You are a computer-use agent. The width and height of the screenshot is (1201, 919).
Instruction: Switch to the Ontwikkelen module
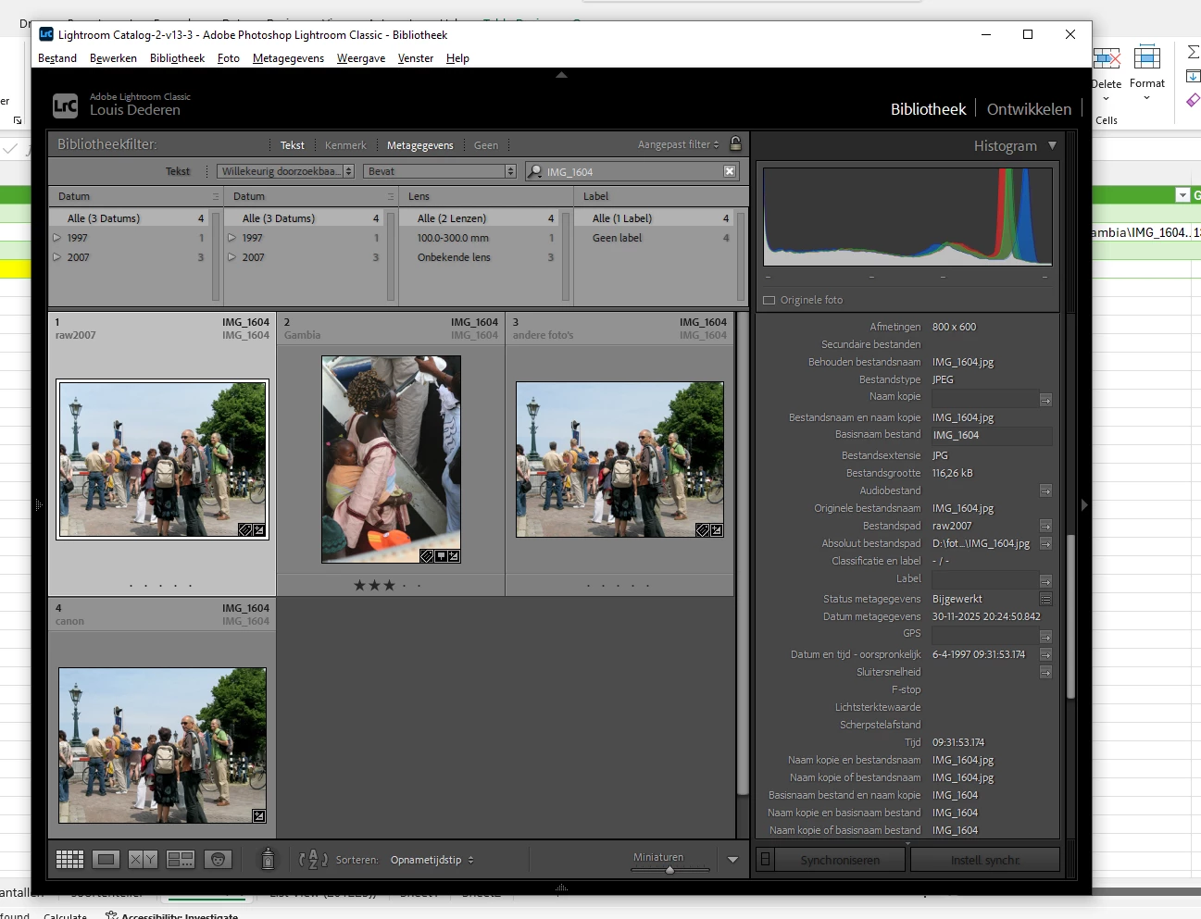tap(1029, 109)
